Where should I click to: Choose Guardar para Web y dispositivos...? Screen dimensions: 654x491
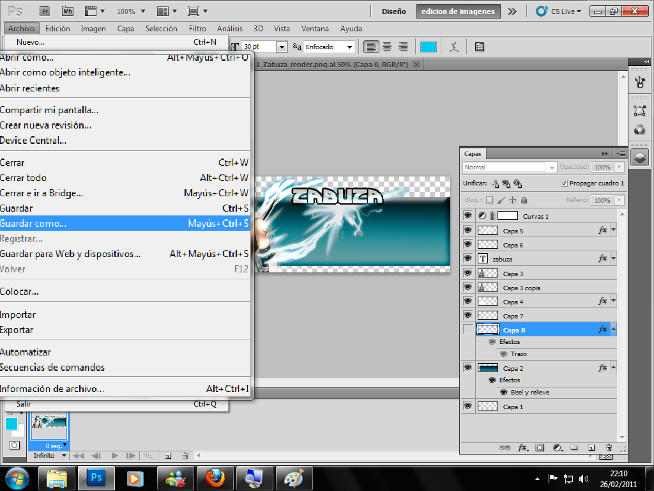click(125, 254)
